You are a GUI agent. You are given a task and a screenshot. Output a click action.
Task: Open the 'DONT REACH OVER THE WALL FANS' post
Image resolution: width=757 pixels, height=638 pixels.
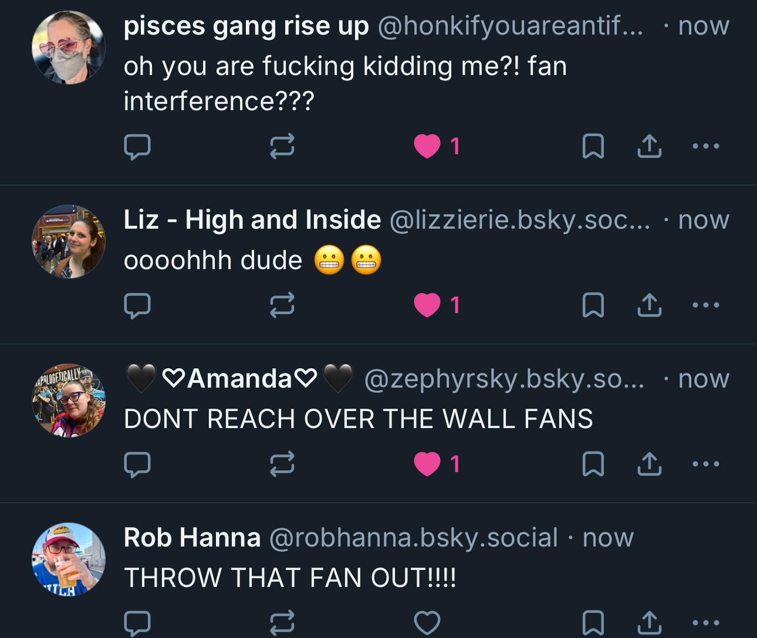point(358,419)
